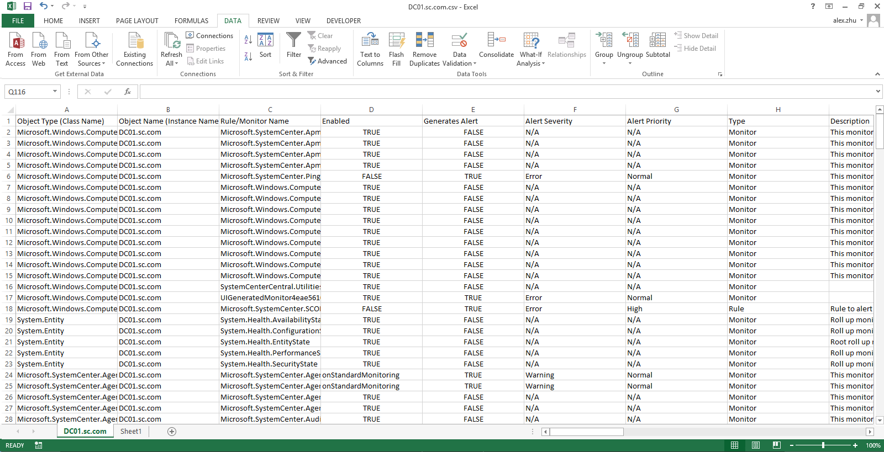This screenshot has width=884, height=452.
Task: Expand Group dropdown arrow
Action: 604,63
